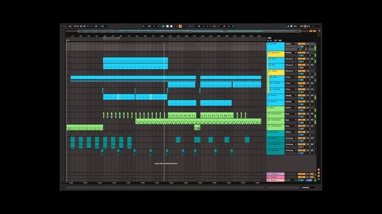Toggle the Break 1 track orange activator button
382x214 pixels.
pyautogui.click(x=301, y=95)
